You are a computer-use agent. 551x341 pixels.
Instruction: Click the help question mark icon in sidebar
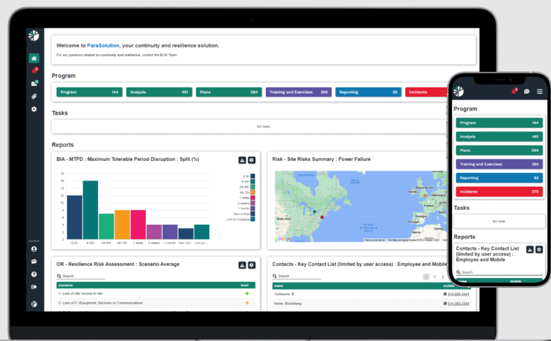(33, 274)
